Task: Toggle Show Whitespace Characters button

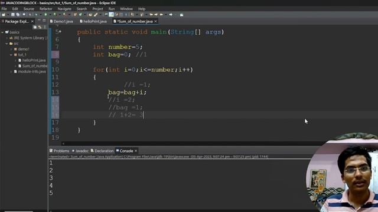Action: tap(126, 15)
